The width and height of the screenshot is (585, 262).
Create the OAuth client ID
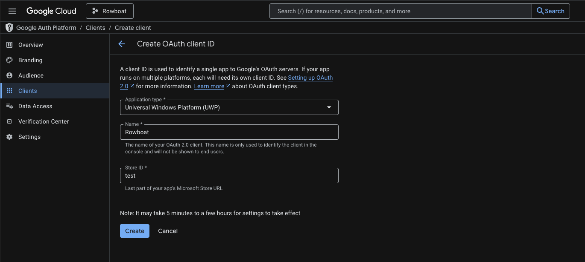pyautogui.click(x=135, y=230)
